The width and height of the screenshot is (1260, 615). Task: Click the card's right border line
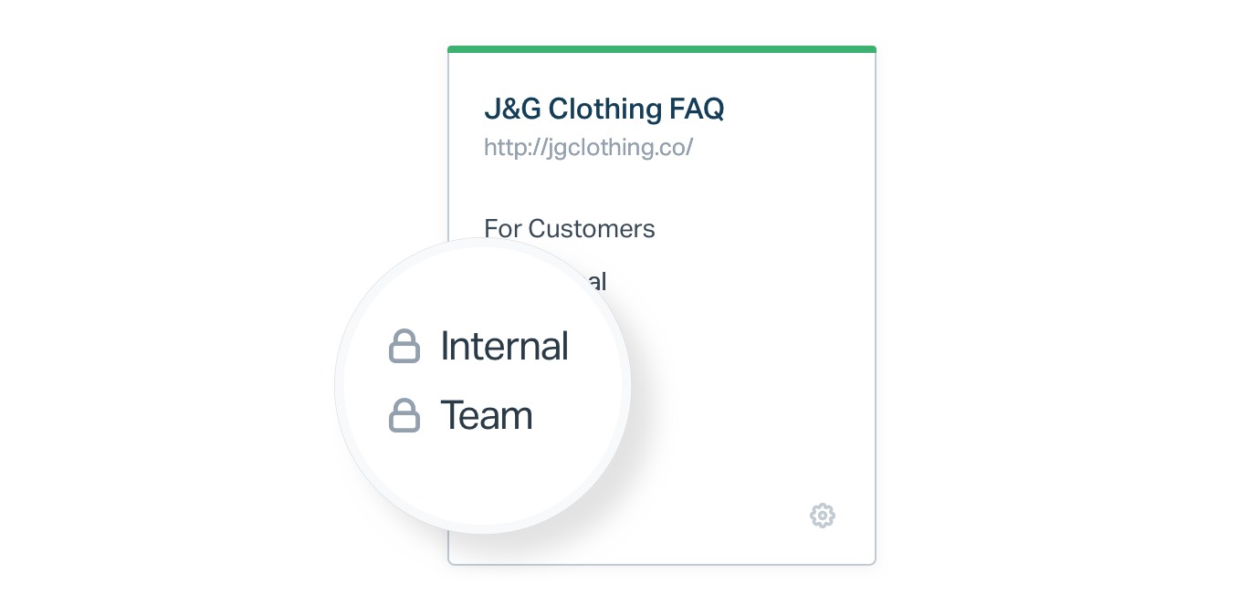[876, 310]
